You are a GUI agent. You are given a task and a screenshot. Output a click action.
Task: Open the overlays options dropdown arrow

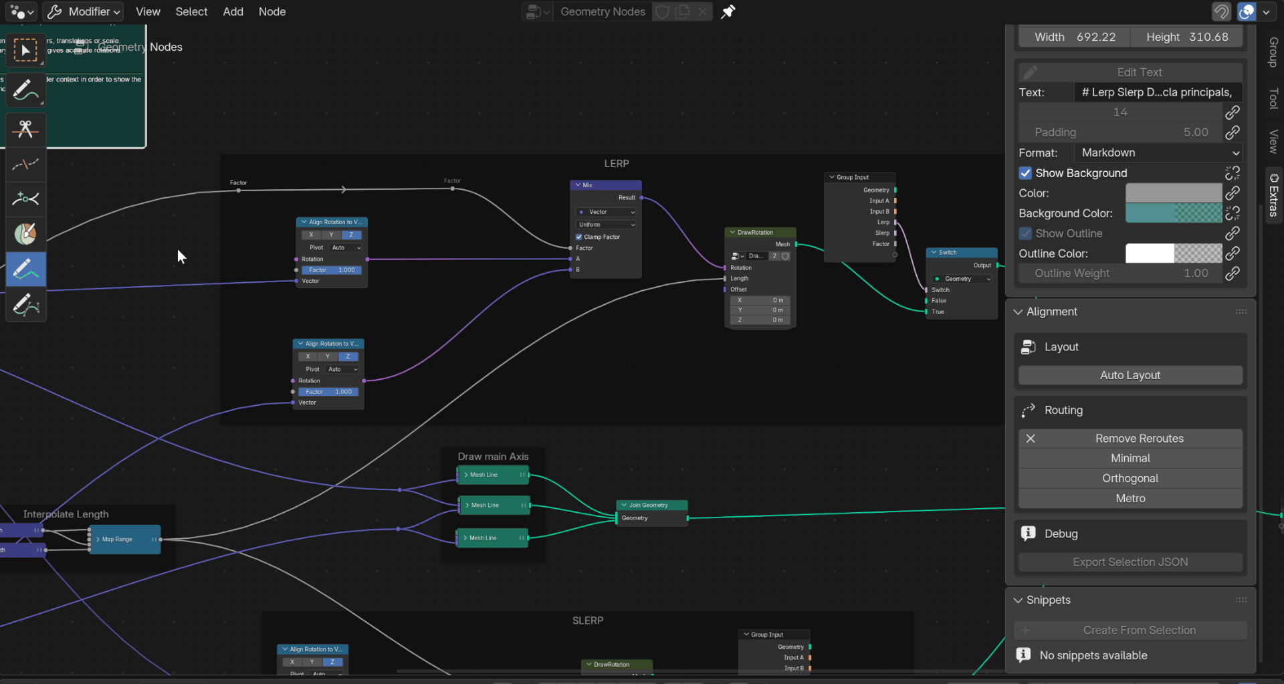tap(1266, 12)
